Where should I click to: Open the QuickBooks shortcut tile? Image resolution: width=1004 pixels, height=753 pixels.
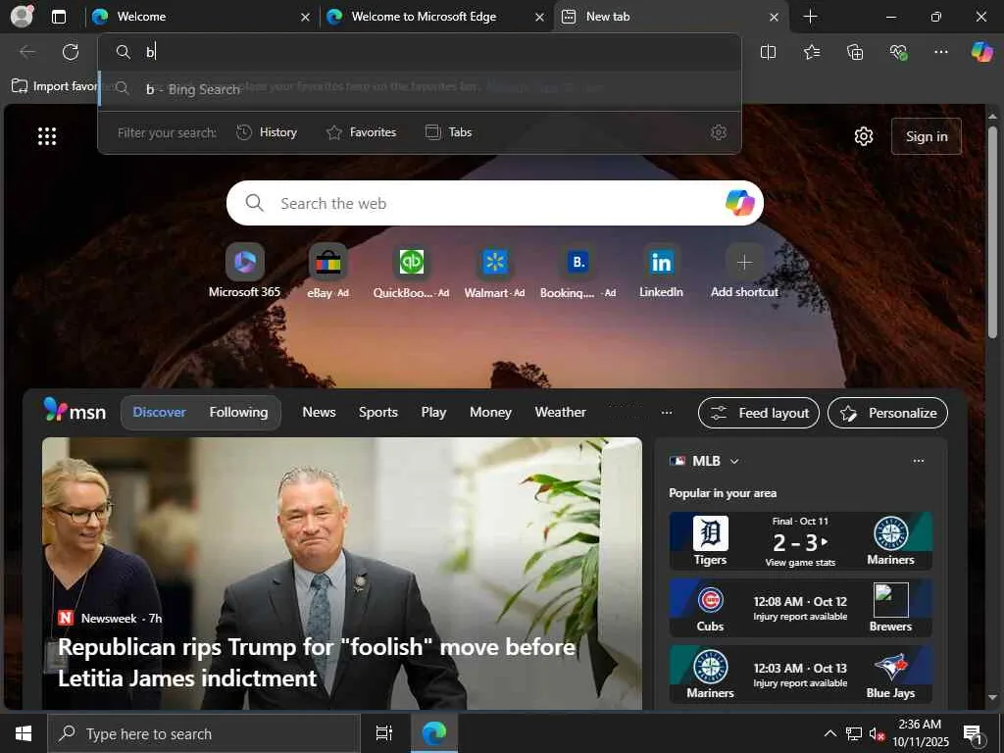pyautogui.click(x=411, y=271)
